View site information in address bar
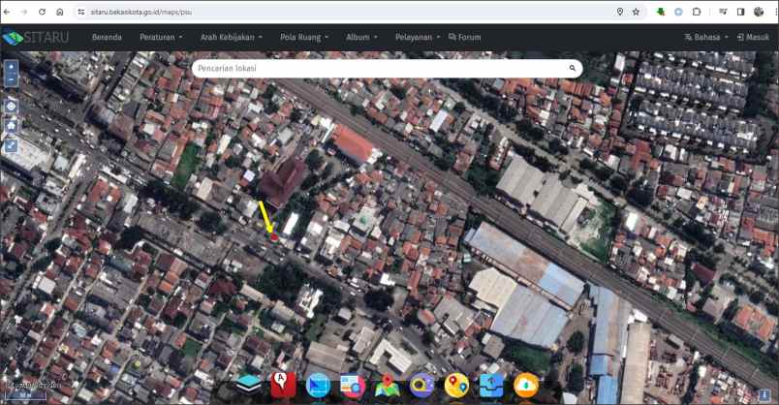The height and width of the screenshot is (405, 779). tap(81, 12)
